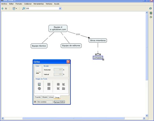
Task: Switch to the Línea tab
Action: point(51,97)
